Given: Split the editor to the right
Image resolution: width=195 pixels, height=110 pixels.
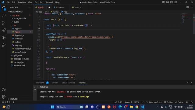Looking at the screenshot, I should point(187,7).
